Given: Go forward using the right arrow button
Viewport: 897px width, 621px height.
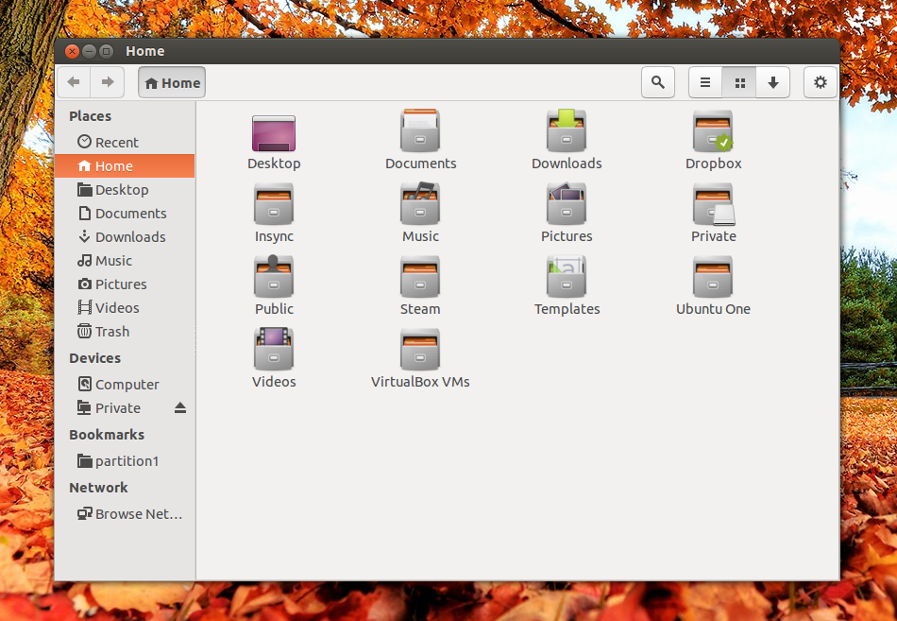Looking at the screenshot, I should pos(108,82).
